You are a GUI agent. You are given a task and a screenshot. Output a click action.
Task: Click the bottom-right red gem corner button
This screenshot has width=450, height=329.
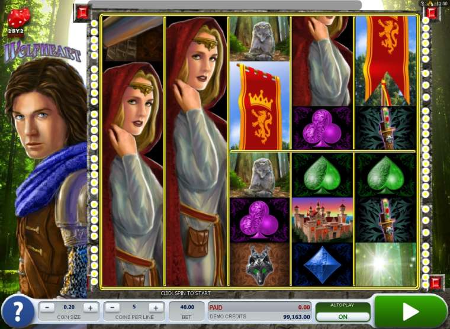[x=436, y=282]
